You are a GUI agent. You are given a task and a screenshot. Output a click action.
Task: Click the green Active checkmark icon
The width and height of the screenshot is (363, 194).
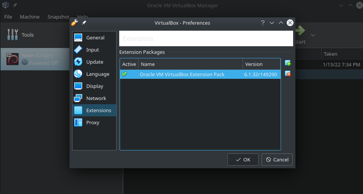point(124,74)
